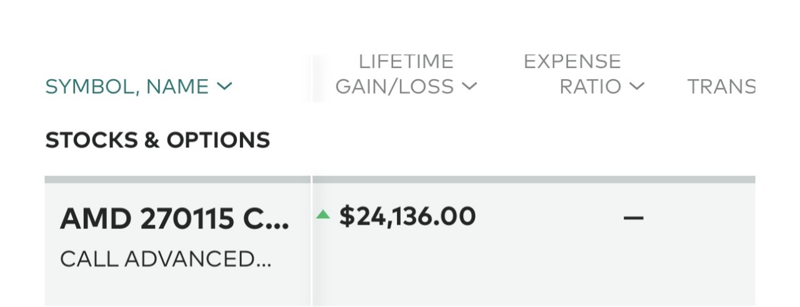The width and height of the screenshot is (800, 307).
Task: Select the truncated TRANS column header
Action: tap(721, 86)
